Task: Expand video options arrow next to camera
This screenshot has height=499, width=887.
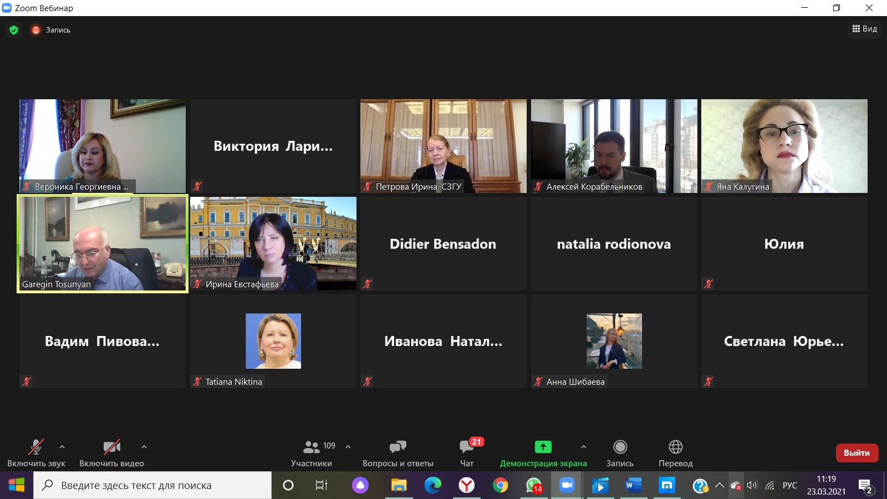Action: point(144,447)
